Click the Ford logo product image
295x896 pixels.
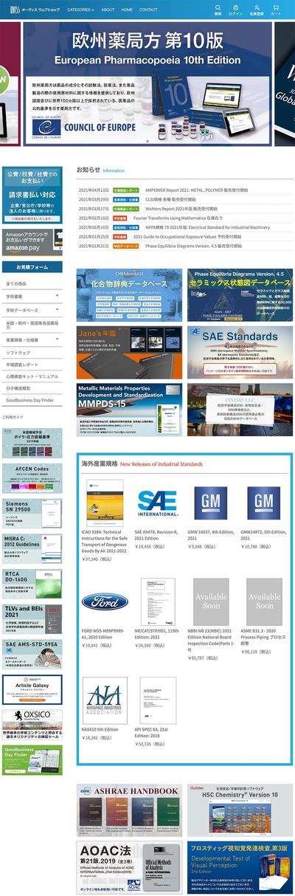(104, 602)
